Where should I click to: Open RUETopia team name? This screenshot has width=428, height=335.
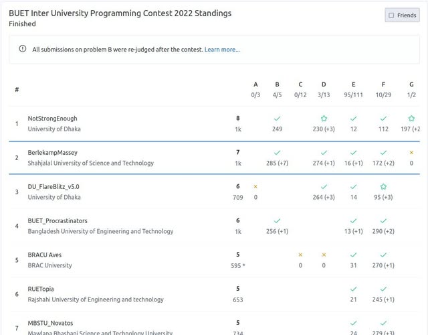[41, 289]
